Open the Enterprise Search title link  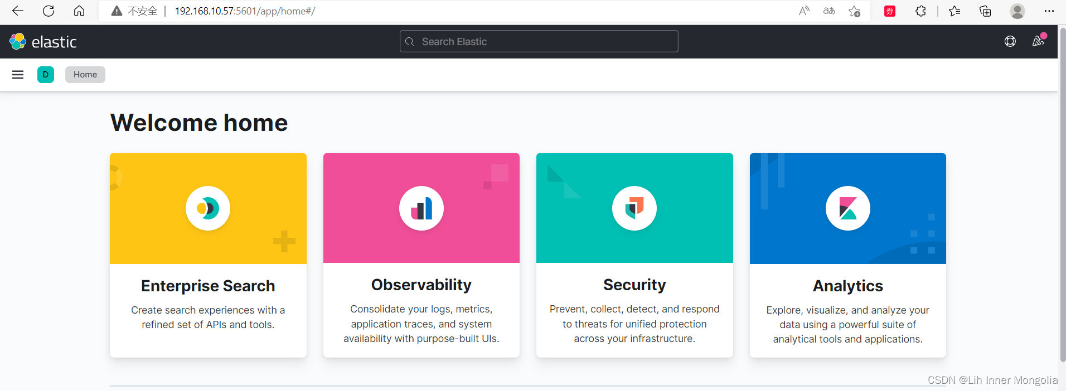(208, 286)
